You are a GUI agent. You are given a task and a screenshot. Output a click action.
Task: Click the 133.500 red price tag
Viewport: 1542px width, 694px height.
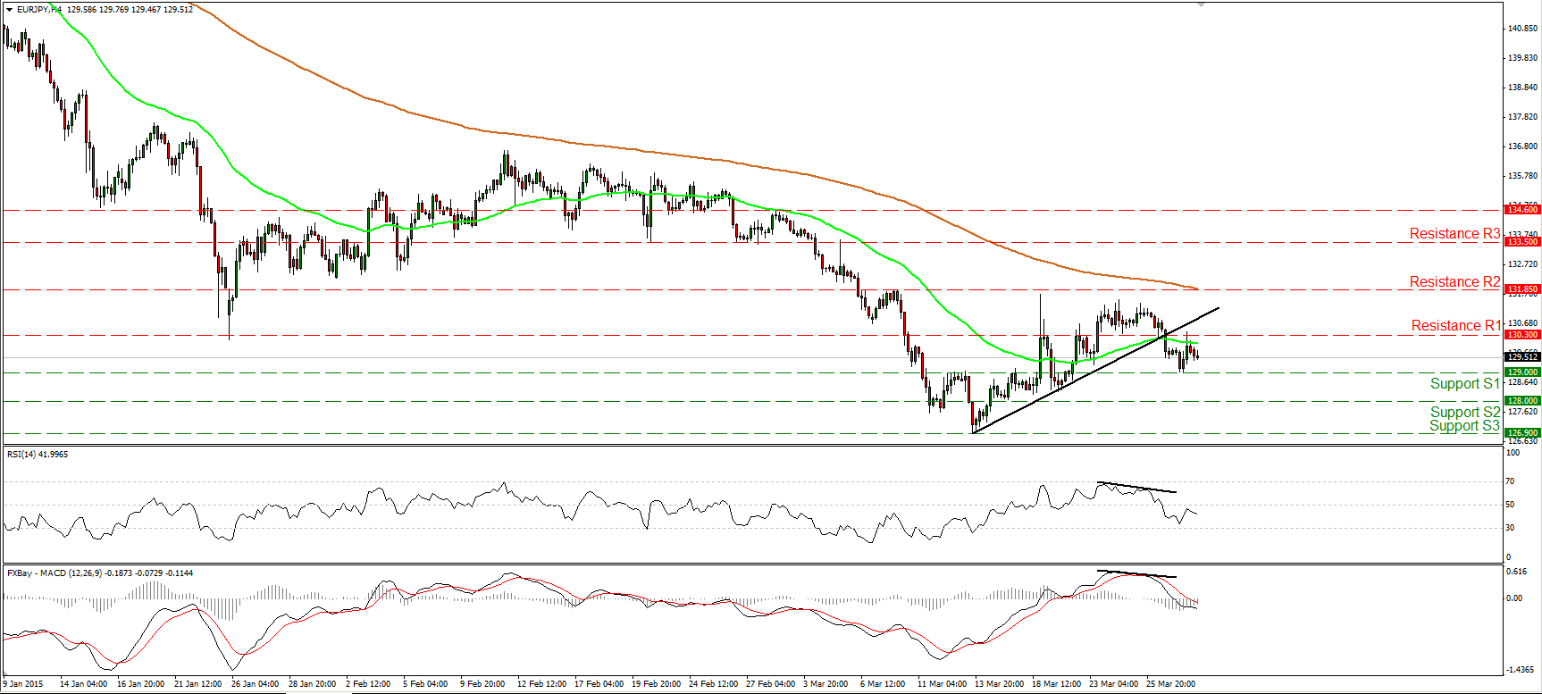pyautogui.click(x=1523, y=242)
